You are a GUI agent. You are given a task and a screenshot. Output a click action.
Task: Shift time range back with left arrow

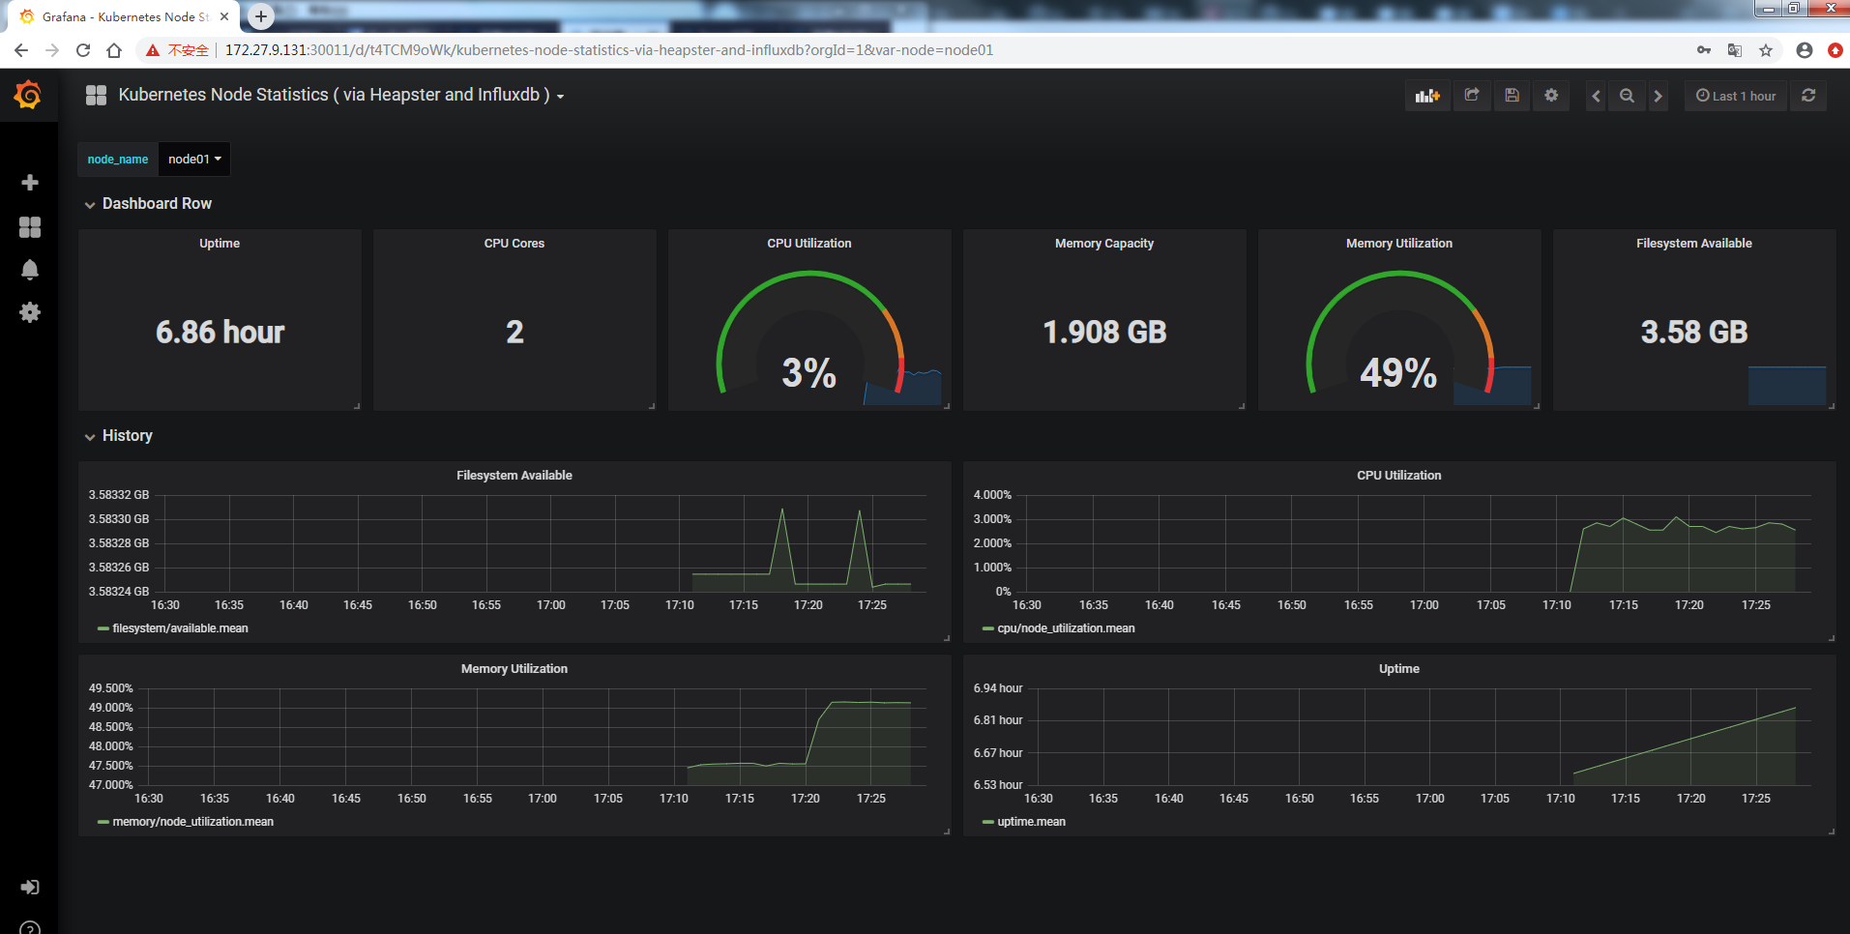click(1596, 96)
